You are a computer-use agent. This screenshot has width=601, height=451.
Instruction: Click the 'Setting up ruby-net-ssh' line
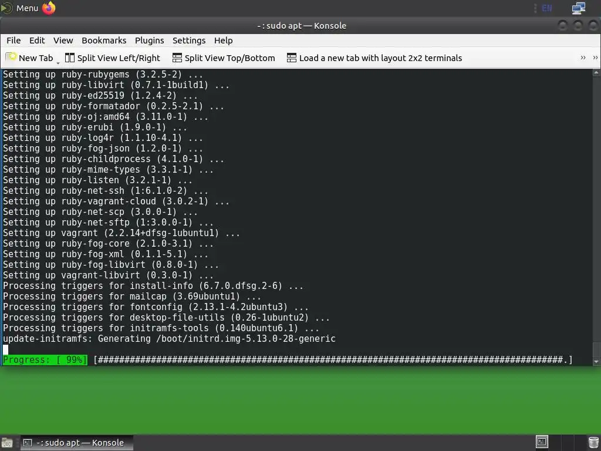click(x=106, y=191)
